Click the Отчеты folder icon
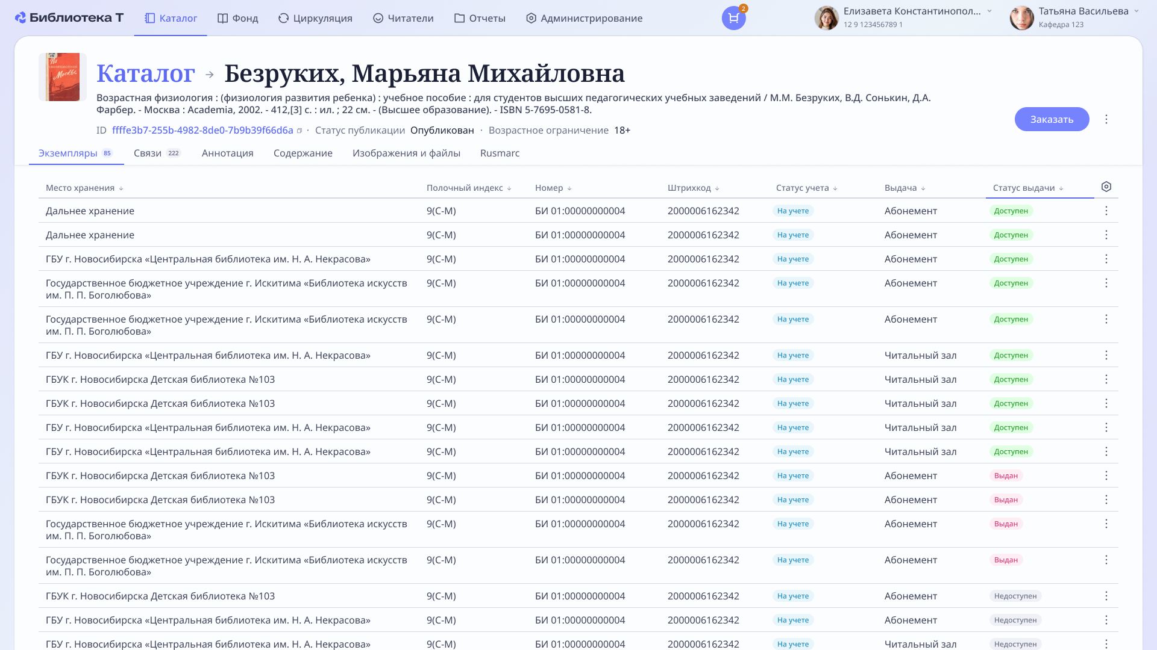The image size is (1157, 650). pos(459,18)
